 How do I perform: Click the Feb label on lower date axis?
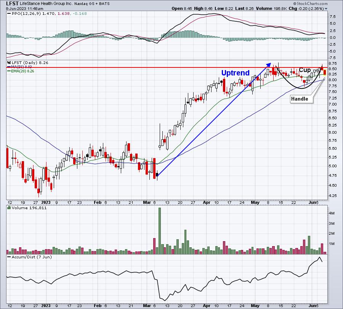coord(98,306)
